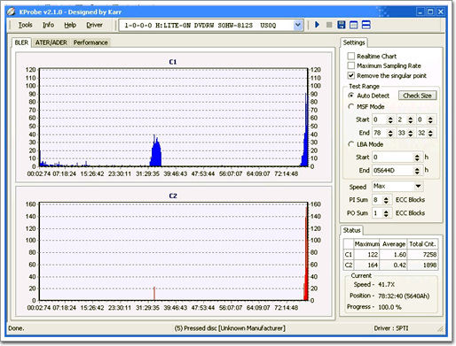Select the LBA Mode radio button
This screenshot has height=346, width=456.
point(351,144)
